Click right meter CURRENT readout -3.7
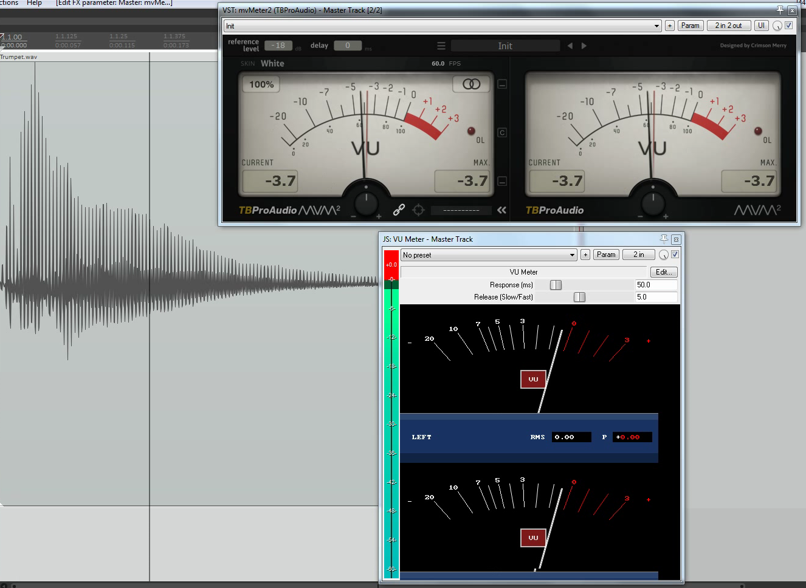The width and height of the screenshot is (806, 588). [x=557, y=181]
